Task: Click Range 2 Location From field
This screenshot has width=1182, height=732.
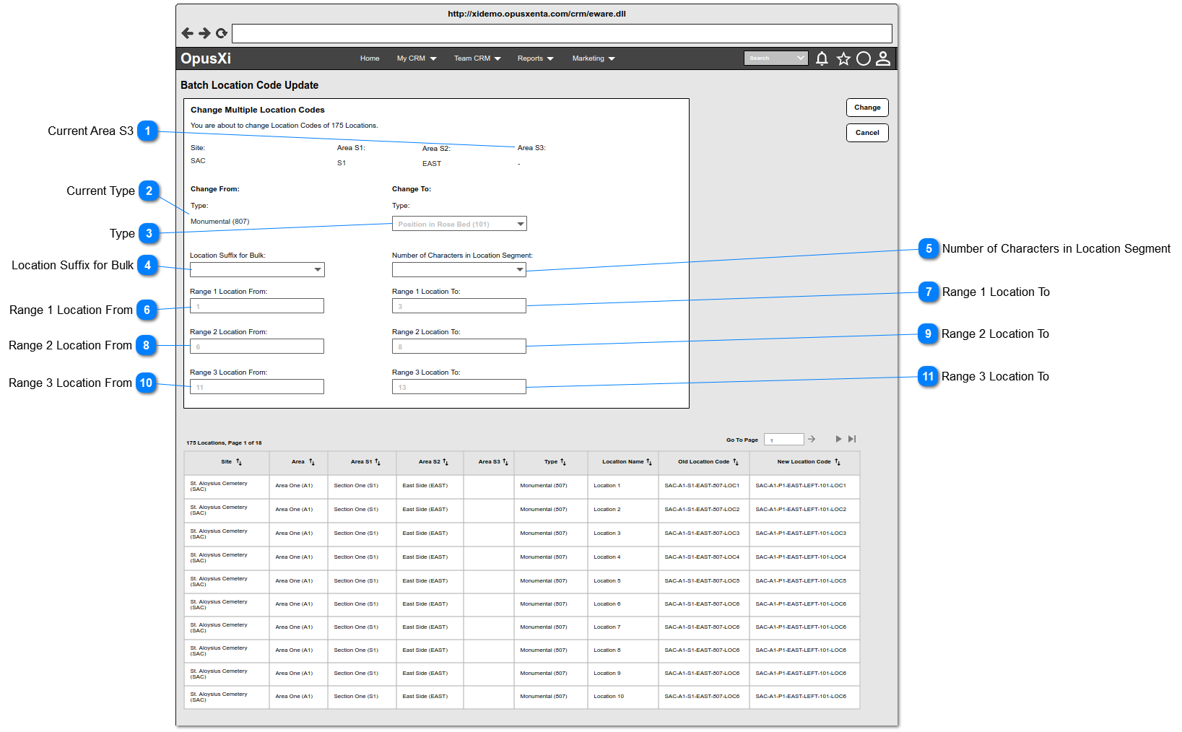Action: (257, 347)
